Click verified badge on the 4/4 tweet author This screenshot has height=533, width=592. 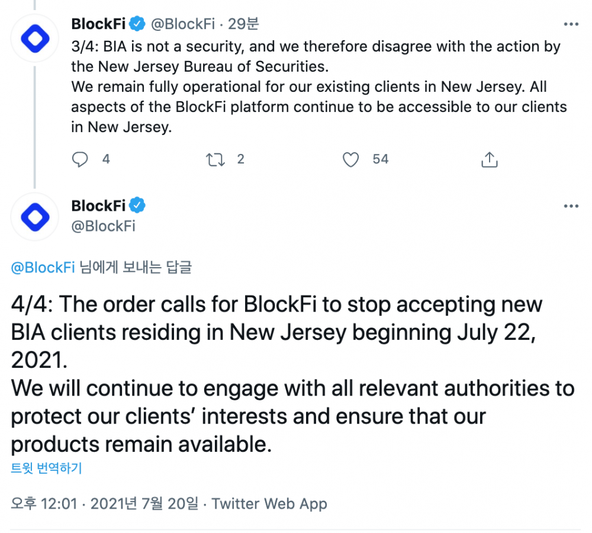(137, 206)
